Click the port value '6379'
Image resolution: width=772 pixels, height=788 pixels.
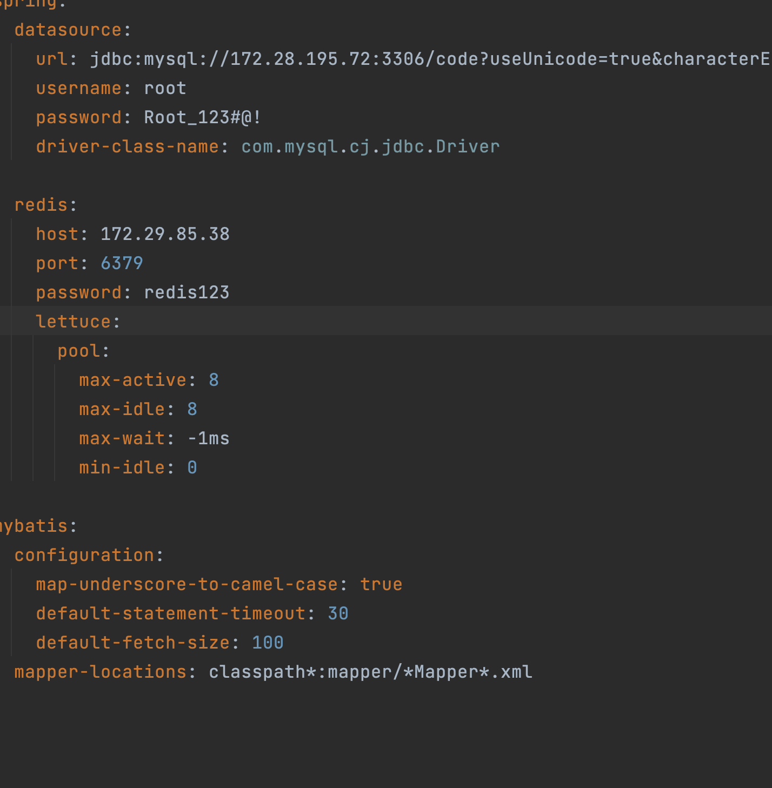click(x=122, y=263)
